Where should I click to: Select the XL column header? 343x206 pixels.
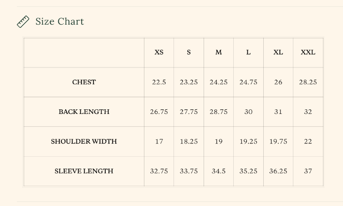point(278,52)
